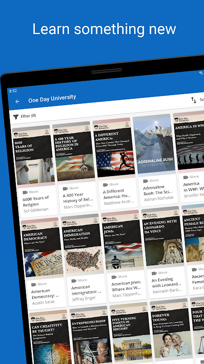Click the American Democracy title by Austin Sarat
The height and width of the screenshot is (364, 204).
tap(45, 293)
